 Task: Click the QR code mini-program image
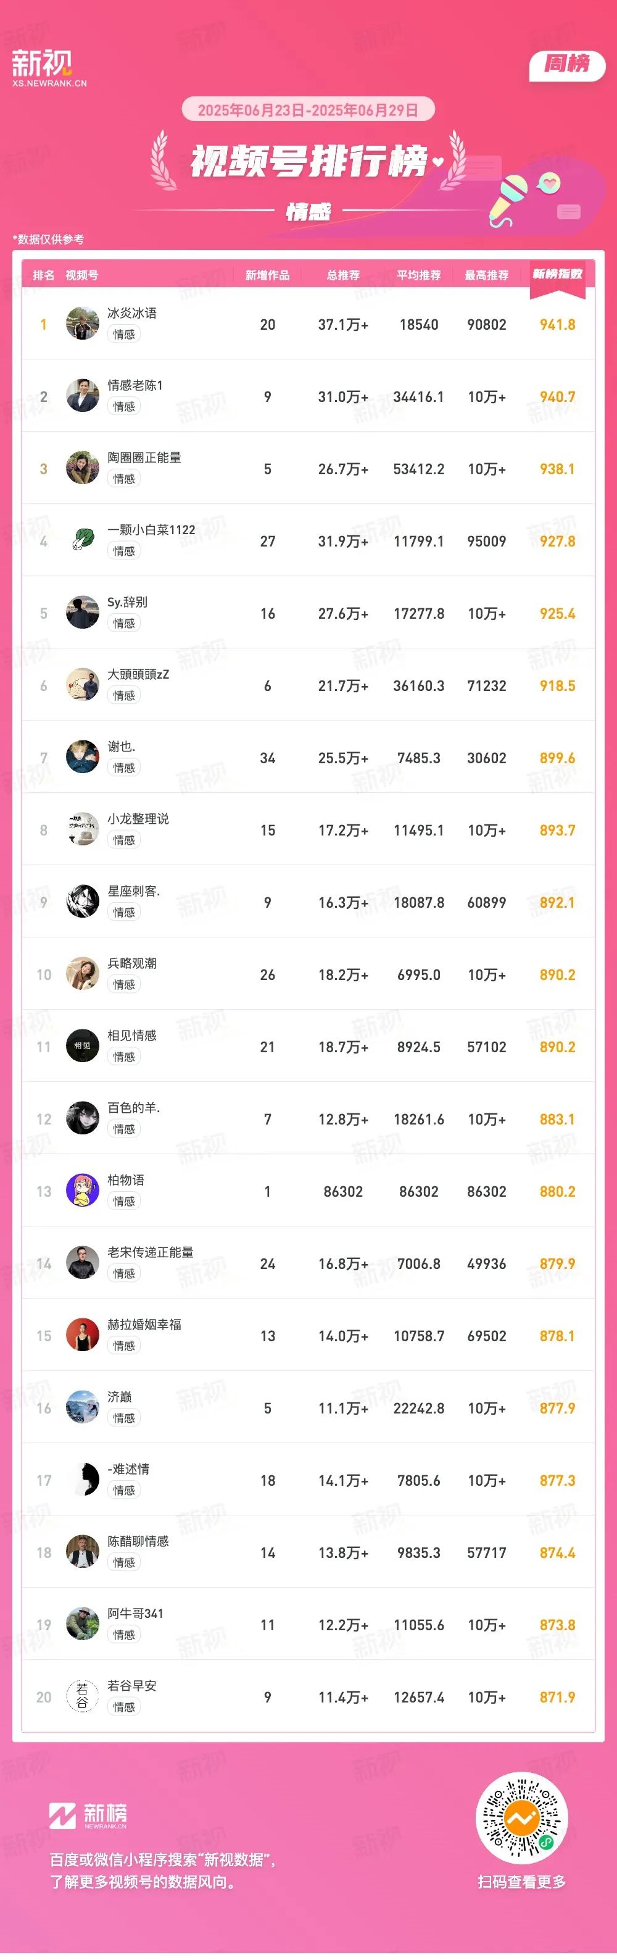[x=521, y=1819]
